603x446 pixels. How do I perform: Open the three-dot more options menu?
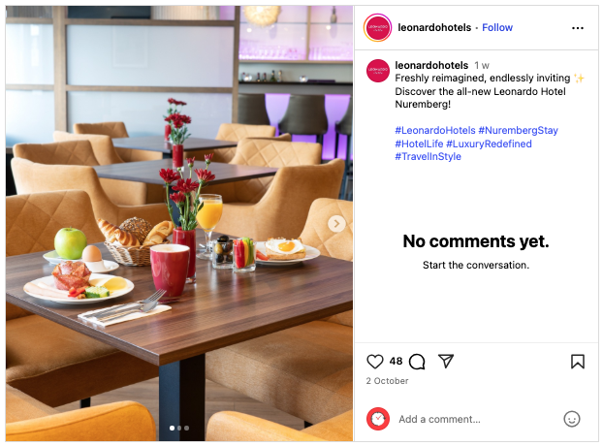click(578, 28)
